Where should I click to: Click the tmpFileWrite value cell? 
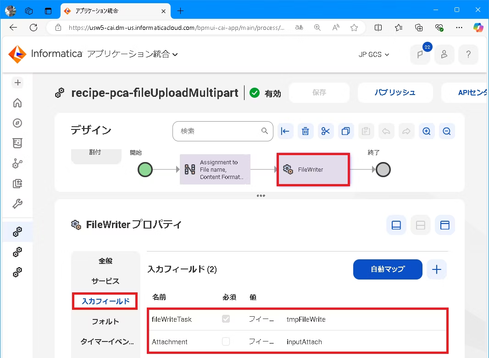pos(306,319)
